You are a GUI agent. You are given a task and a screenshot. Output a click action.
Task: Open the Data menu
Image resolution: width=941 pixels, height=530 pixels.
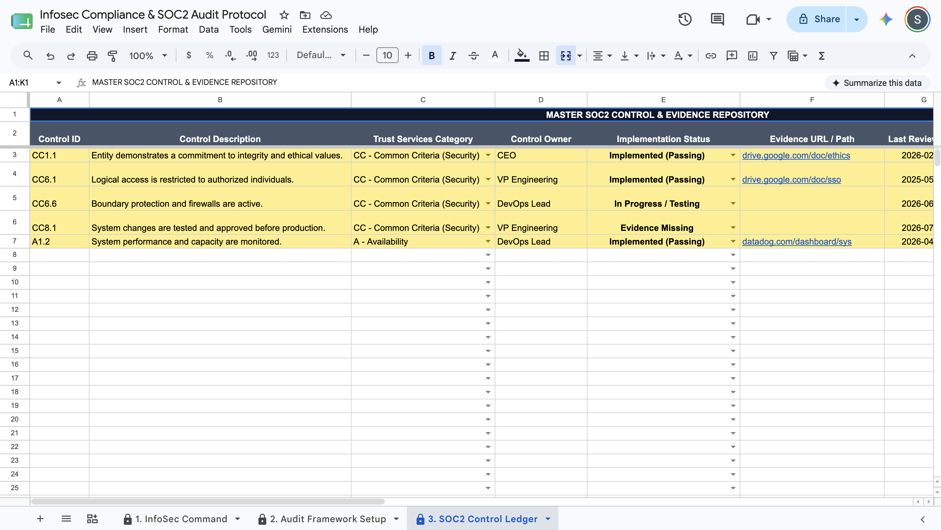(208, 30)
